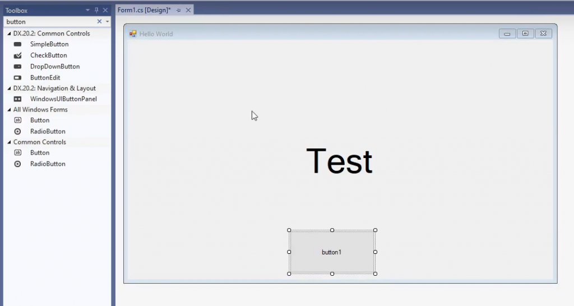Switch to the Form1.cs [Design] tab
The height and width of the screenshot is (306, 574).
(x=144, y=10)
